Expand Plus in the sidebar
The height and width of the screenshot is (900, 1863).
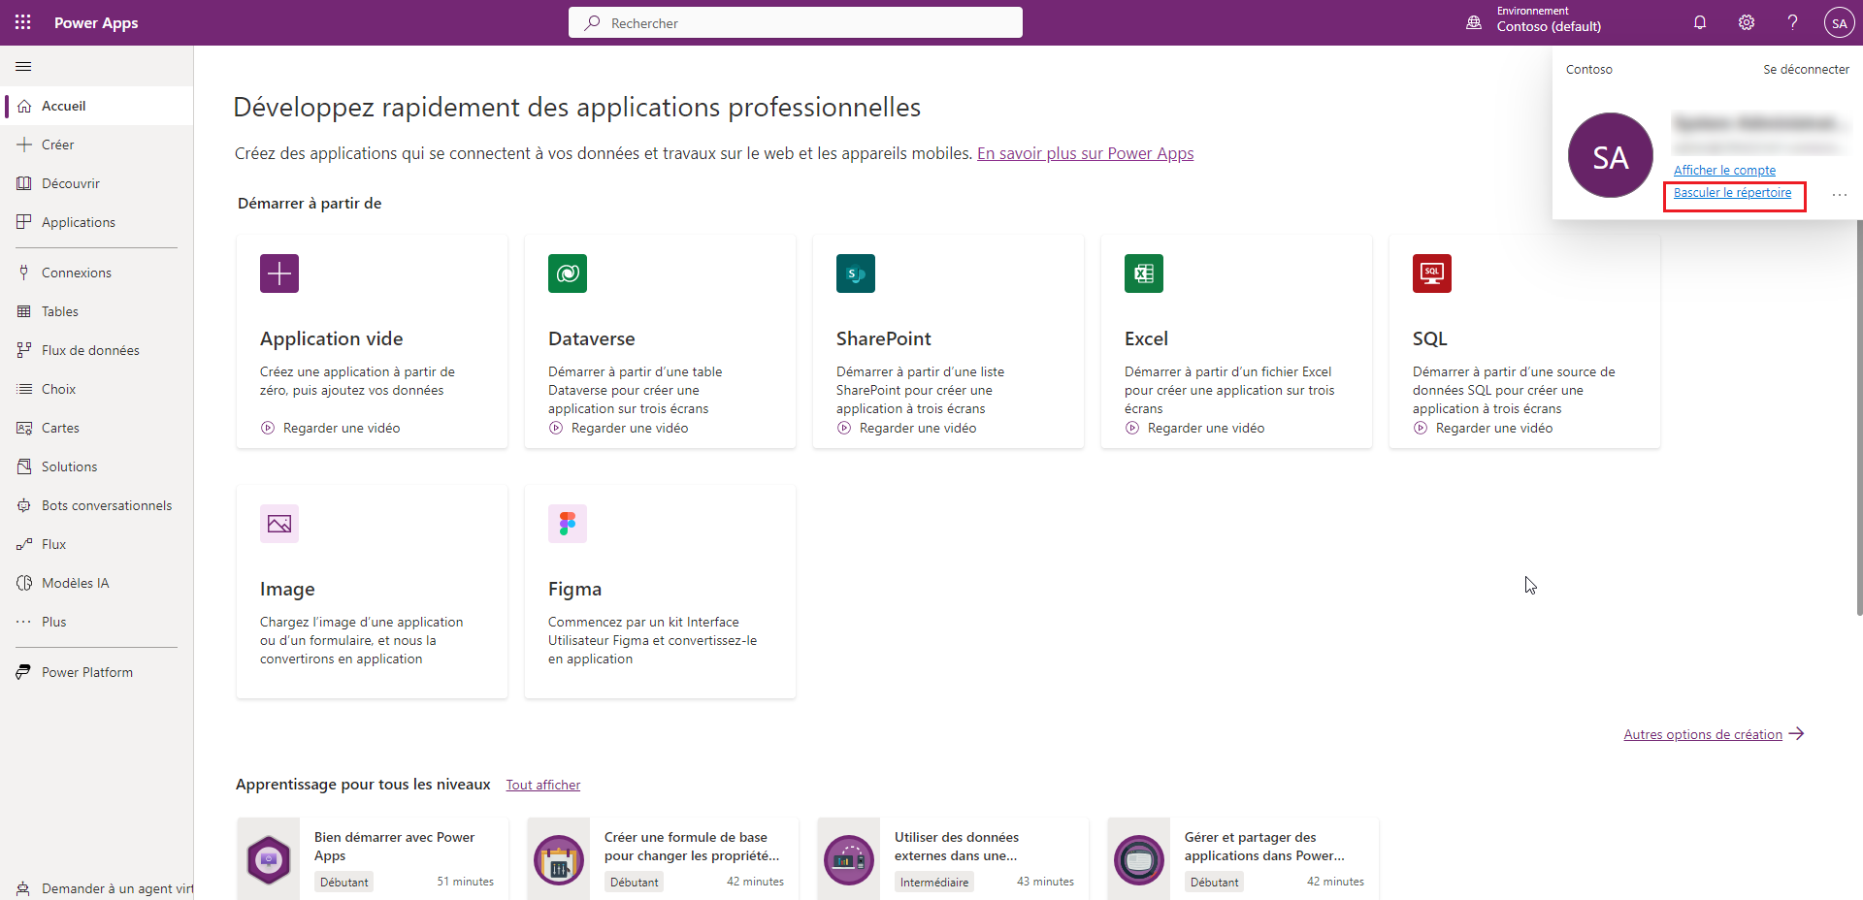97,622
